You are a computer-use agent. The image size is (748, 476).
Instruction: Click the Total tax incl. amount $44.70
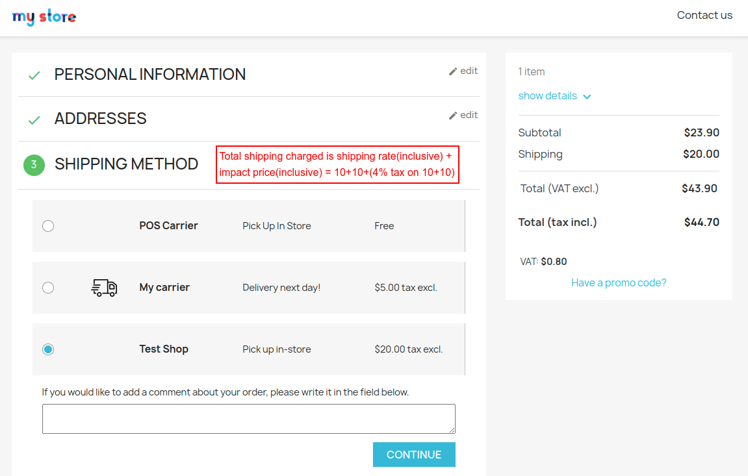[x=701, y=222]
